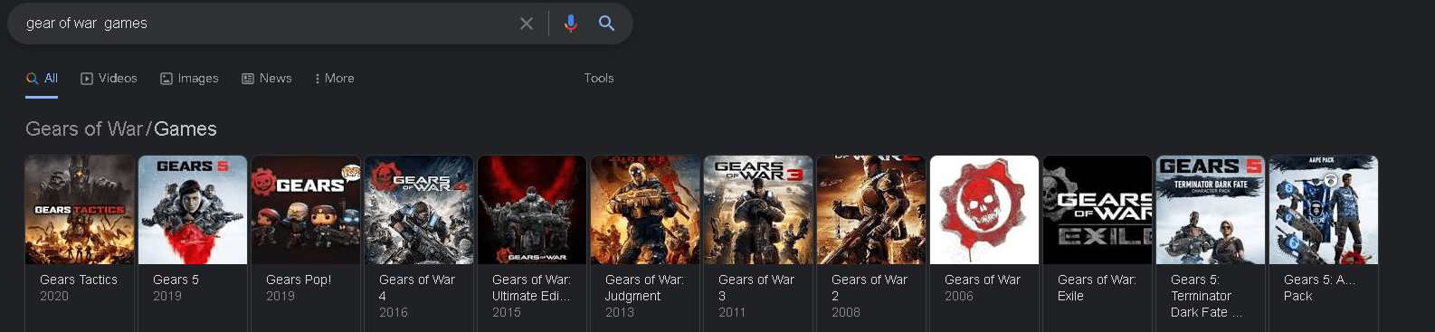
Task: Open the Gears 5: Terminator Dark Fate cover
Action: 1211,210
